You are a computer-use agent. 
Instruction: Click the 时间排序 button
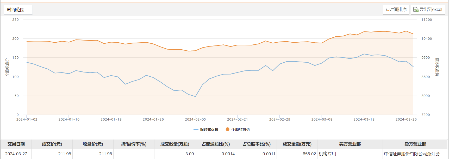(396, 10)
